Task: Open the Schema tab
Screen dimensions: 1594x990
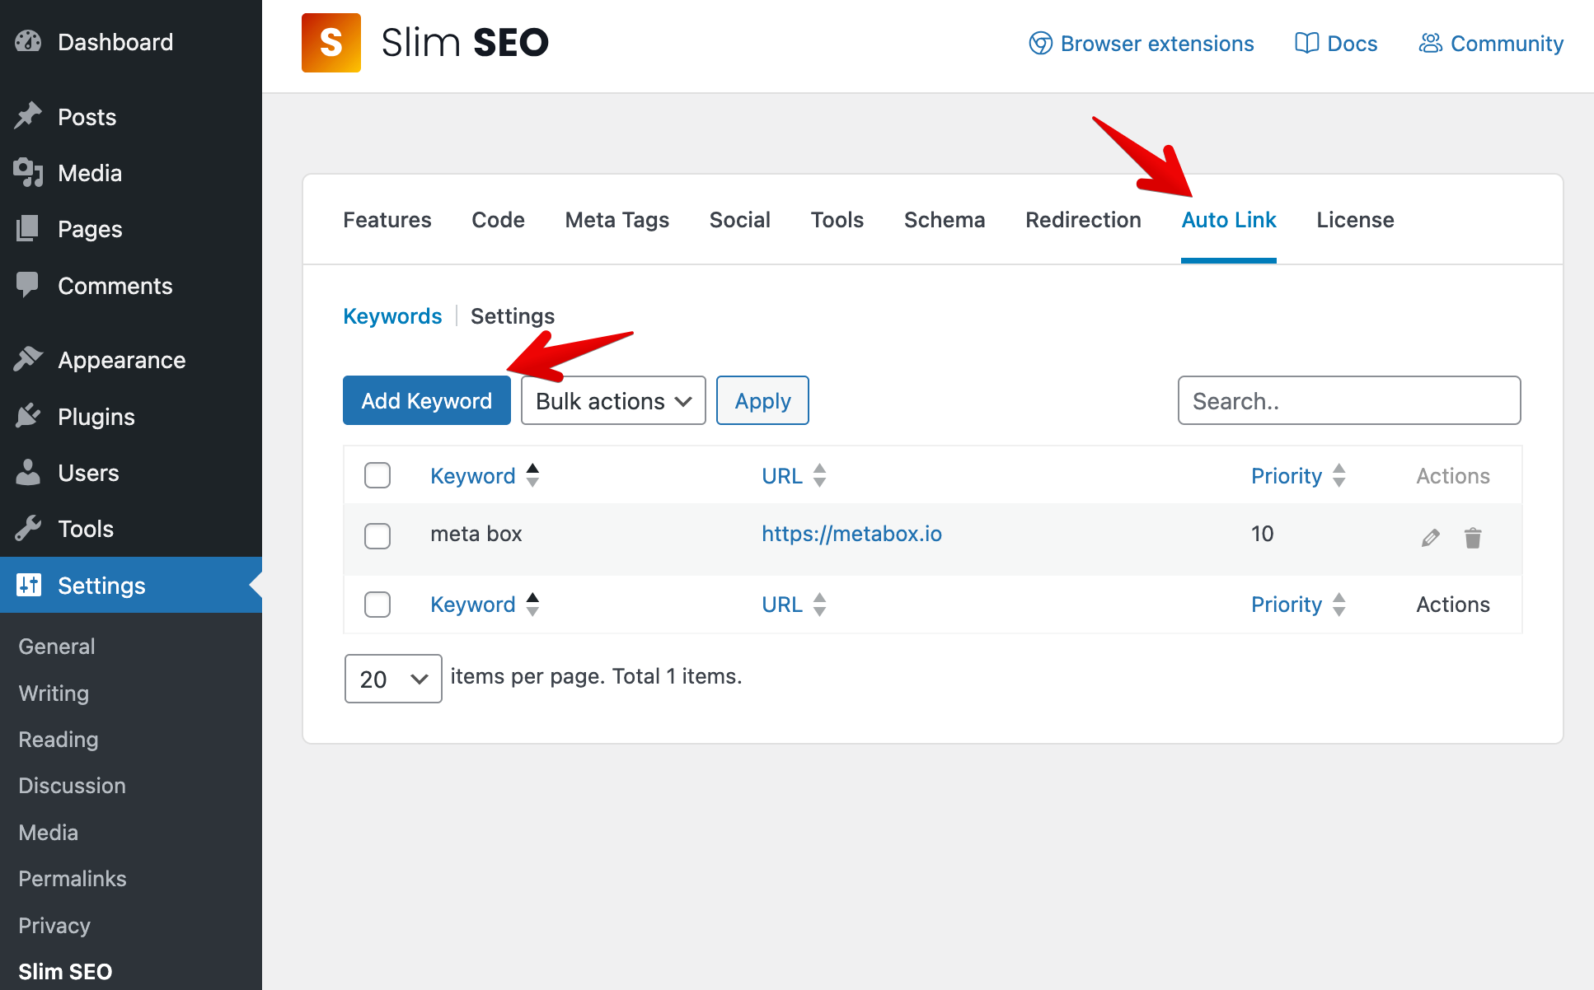Action: point(944,220)
